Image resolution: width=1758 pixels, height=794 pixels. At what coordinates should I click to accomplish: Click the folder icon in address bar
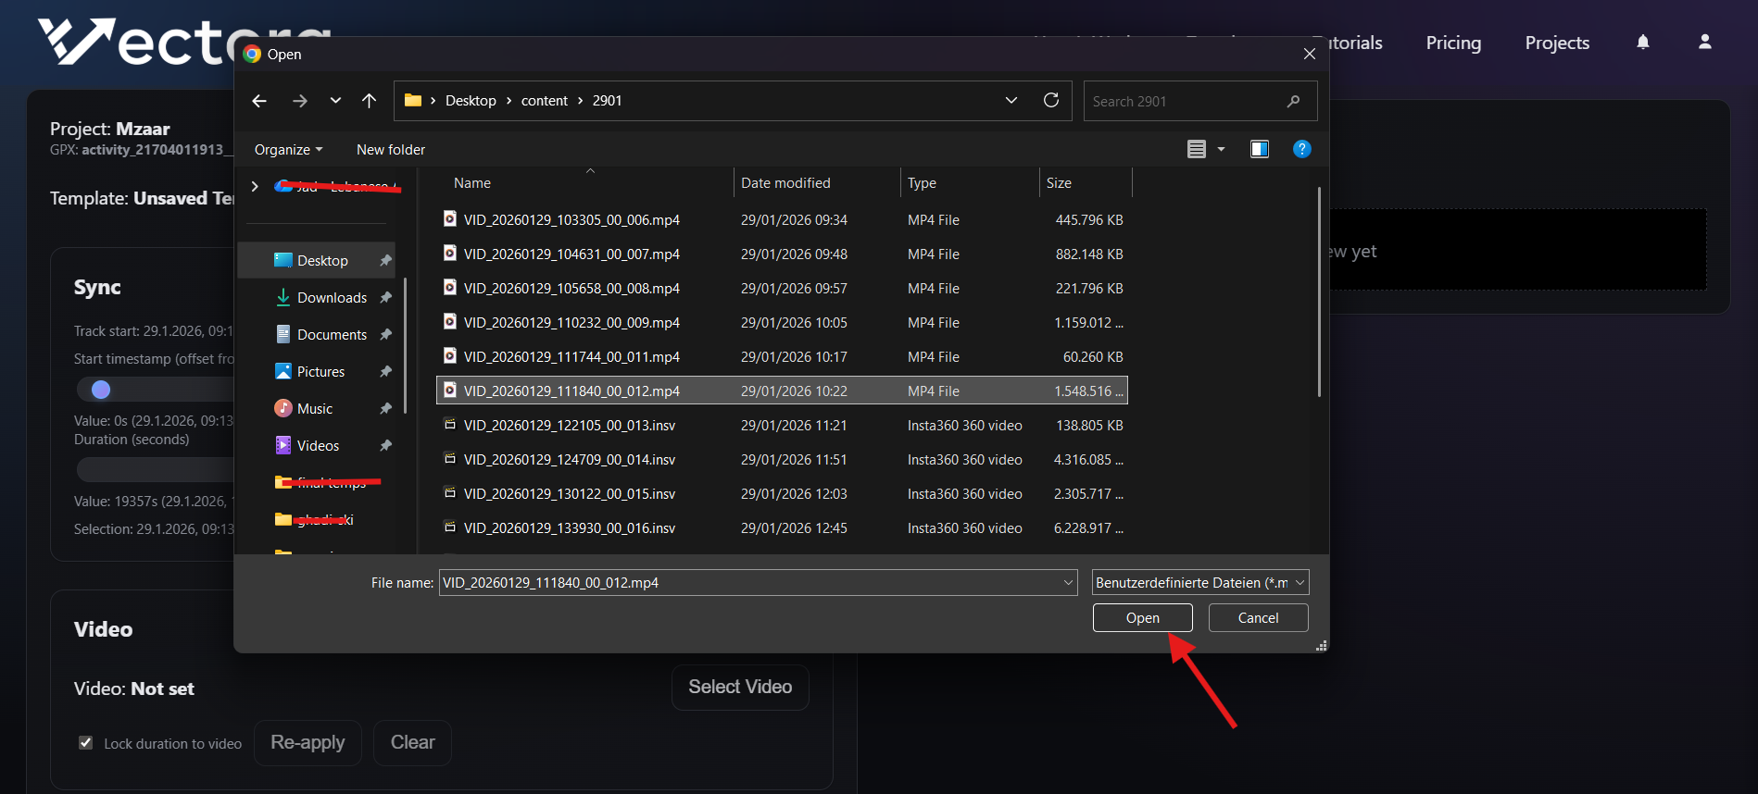413,100
